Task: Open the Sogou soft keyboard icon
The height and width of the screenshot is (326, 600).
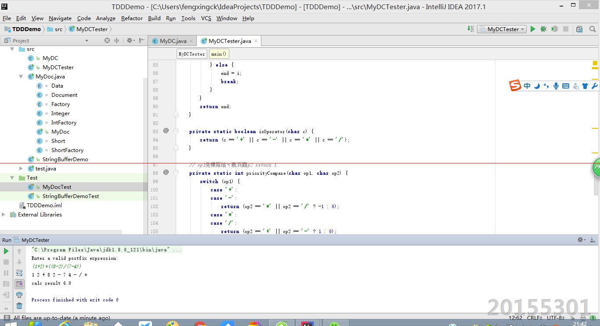Action: coord(566,86)
